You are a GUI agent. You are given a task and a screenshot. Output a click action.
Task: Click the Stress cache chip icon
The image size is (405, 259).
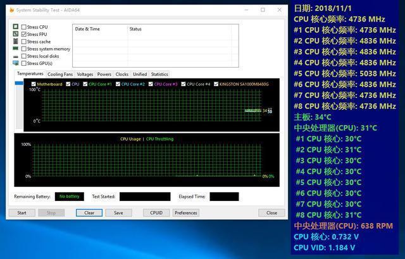click(x=16, y=41)
